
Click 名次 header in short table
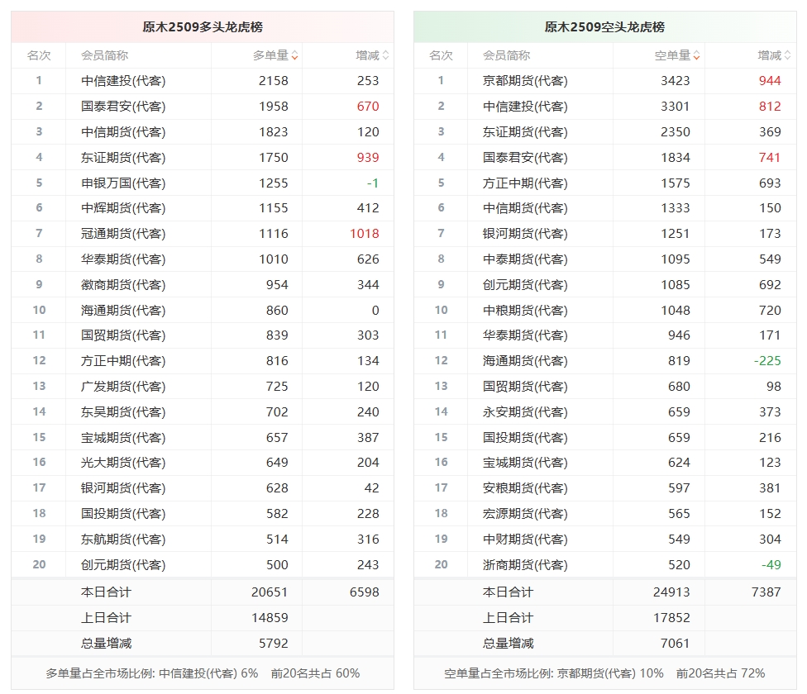(x=441, y=55)
